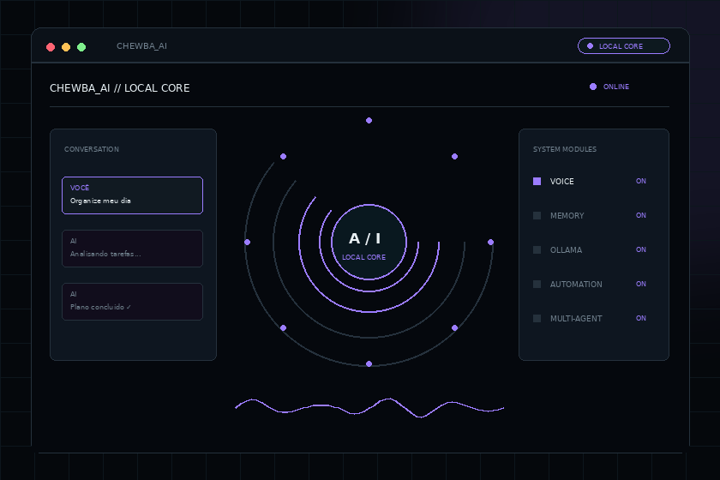Toggle the MULTI-AGENT module checkbox

coord(537,318)
